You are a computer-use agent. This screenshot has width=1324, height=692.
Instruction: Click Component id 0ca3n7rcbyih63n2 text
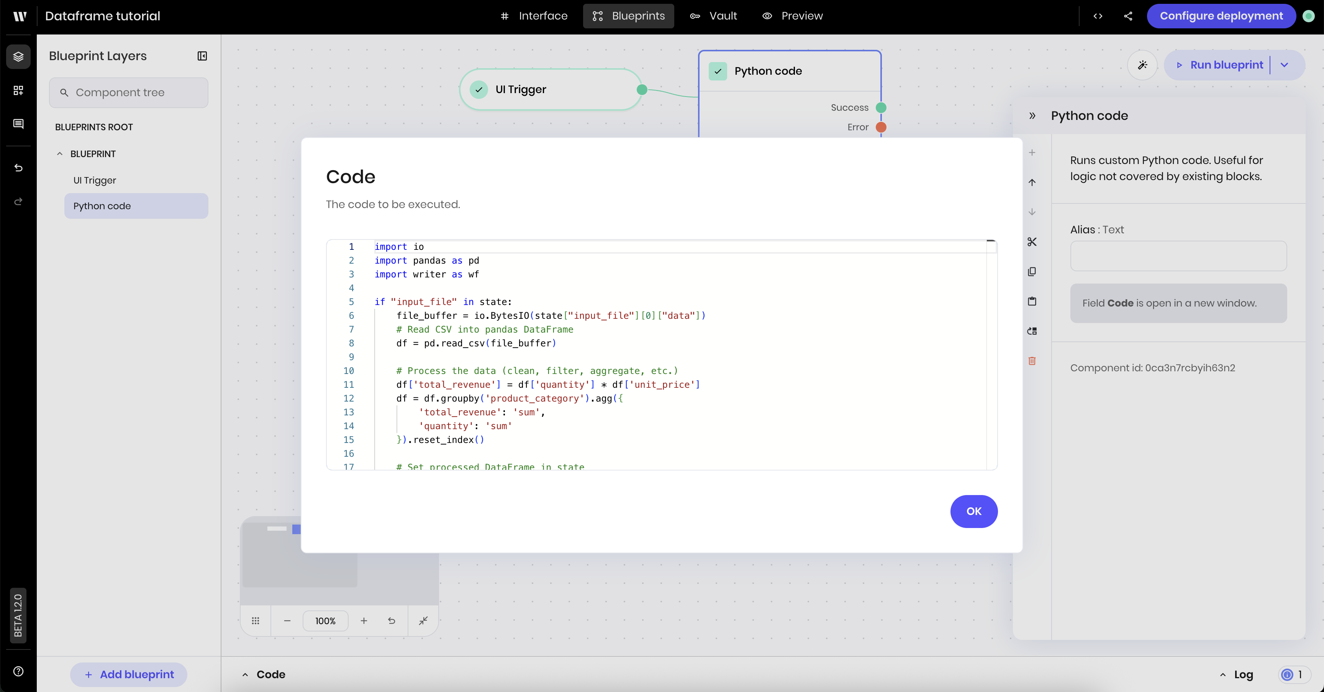[1152, 367]
